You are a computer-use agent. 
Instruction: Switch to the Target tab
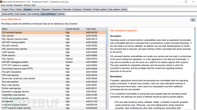pyautogui.click(x=5, y=9)
